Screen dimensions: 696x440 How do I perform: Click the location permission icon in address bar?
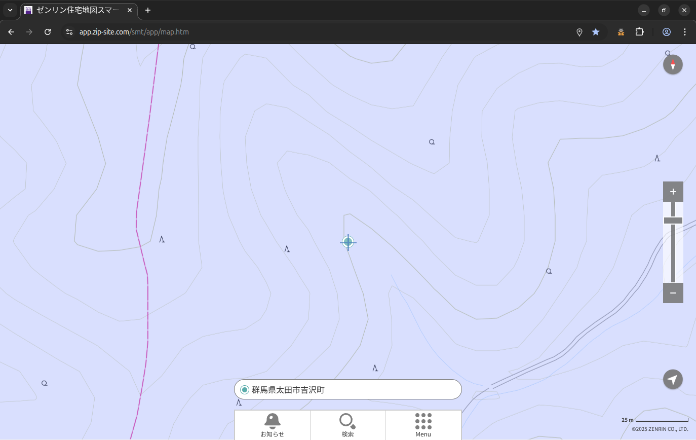pyautogui.click(x=579, y=32)
